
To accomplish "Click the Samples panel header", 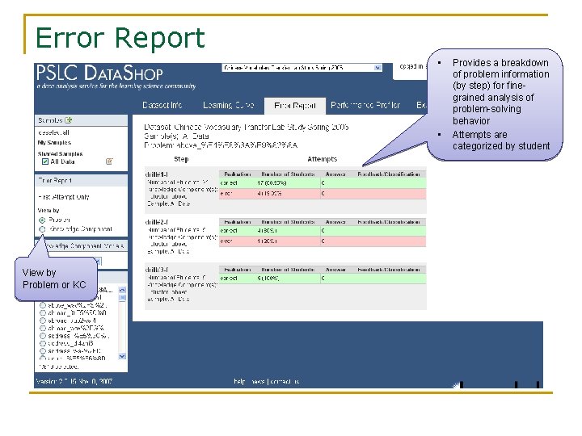I will pos(81,120).
